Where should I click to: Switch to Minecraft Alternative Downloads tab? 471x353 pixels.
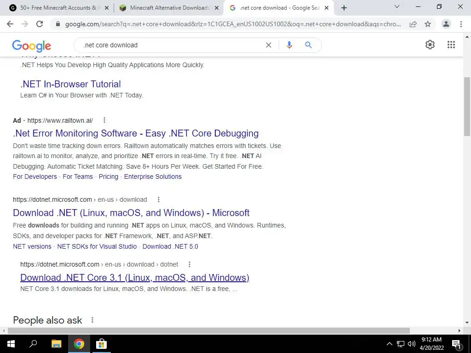click(169, 8)
